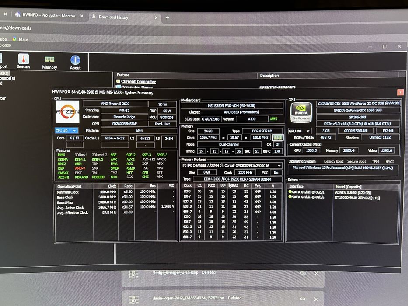Open the Maps bookmark
Screen dimensions: 408x306
coord(21,39)
